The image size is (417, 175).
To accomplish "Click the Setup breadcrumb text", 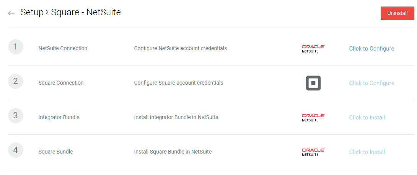I will tap(32, 13).
